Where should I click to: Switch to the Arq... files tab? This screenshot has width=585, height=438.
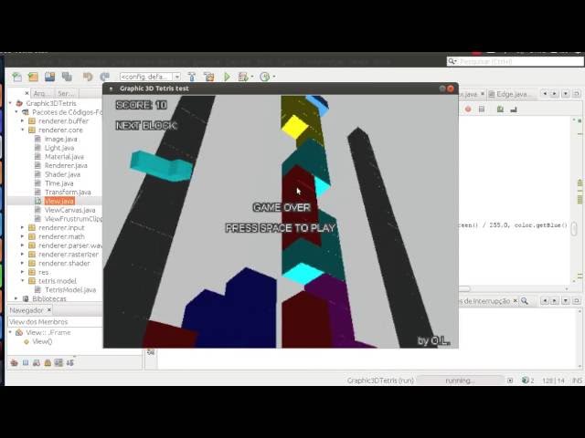42,93
